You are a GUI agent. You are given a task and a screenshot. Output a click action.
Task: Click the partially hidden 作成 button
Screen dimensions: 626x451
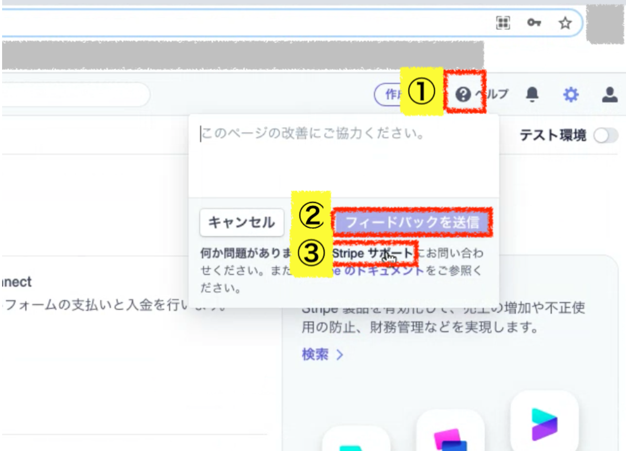pyautogui.click(x=388, y=94)
